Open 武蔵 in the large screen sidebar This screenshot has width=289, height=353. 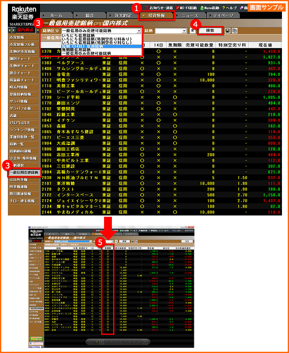23,116
